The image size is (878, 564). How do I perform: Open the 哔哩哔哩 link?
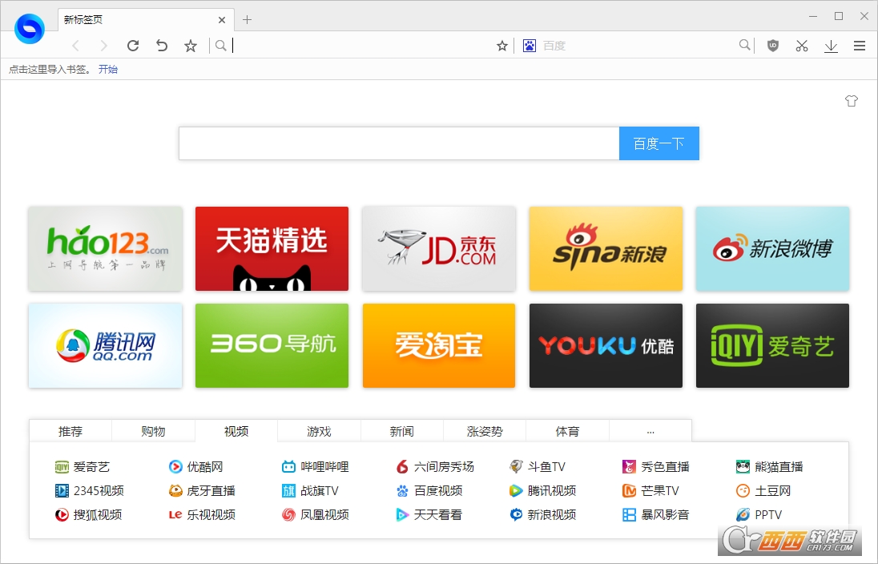[316, 466]
